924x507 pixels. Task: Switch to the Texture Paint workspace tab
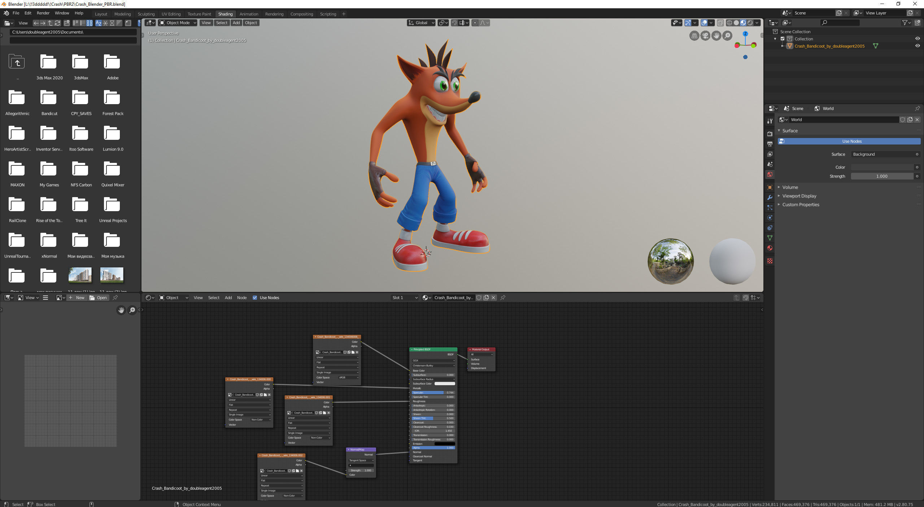point(199,14)
